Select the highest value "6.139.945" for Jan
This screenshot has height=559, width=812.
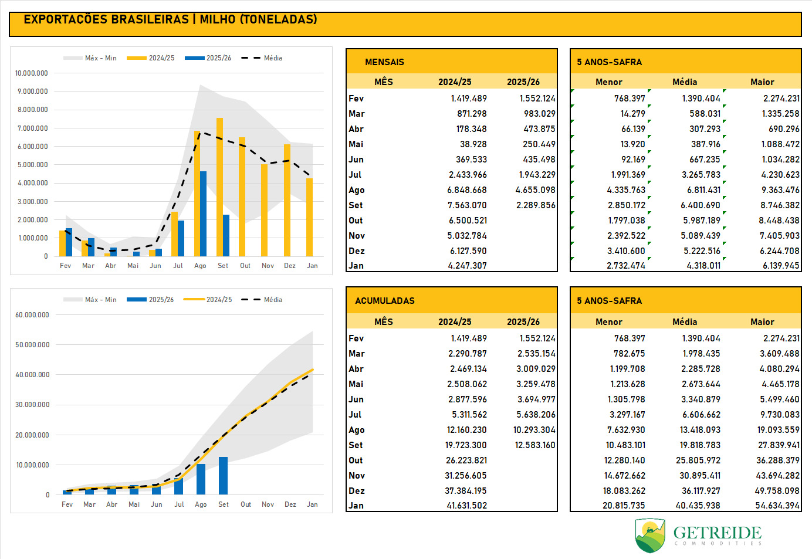click(x=781, y=266)
